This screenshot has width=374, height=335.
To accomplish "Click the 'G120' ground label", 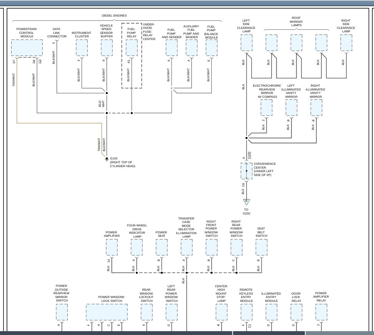I will point(114,158).
